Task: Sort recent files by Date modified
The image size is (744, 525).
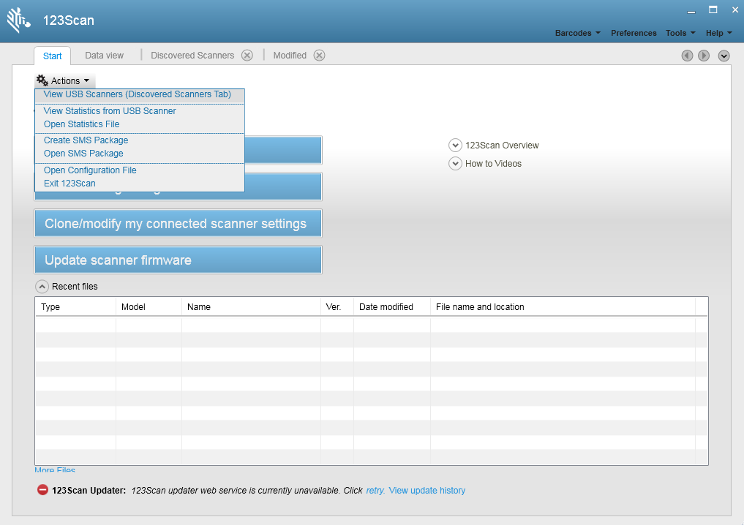Action: point(386,307)
